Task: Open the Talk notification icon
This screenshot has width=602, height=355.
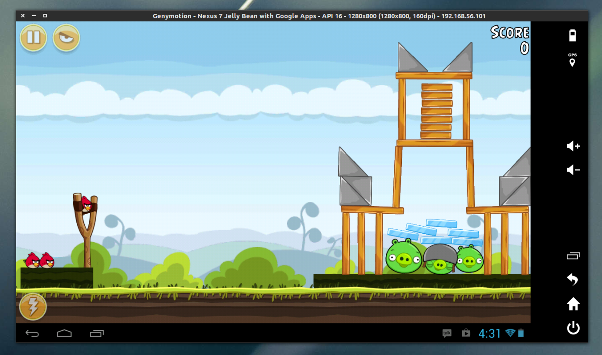Action: click(x=447, y=333)
